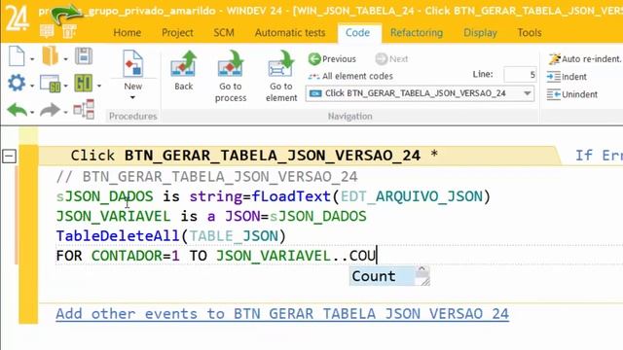This screenshot has width=623, height=350.
Task: Click the CONTADOR variable in FOR line
Action: tap(127, 256)
